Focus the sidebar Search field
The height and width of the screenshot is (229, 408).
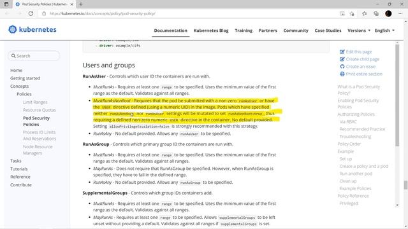pyautogui.click(x=34, y=56)
